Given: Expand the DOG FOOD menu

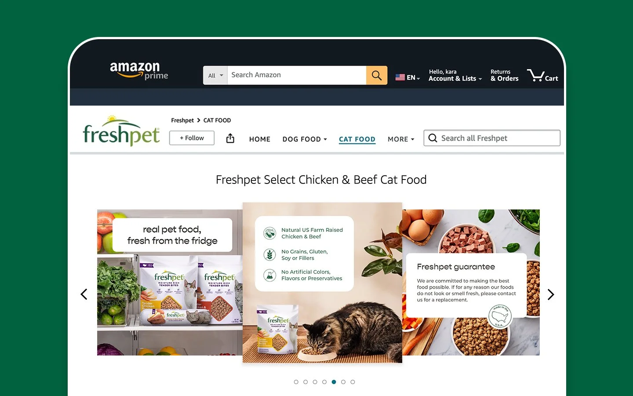Looking at the screenshot, I should 305,139.
